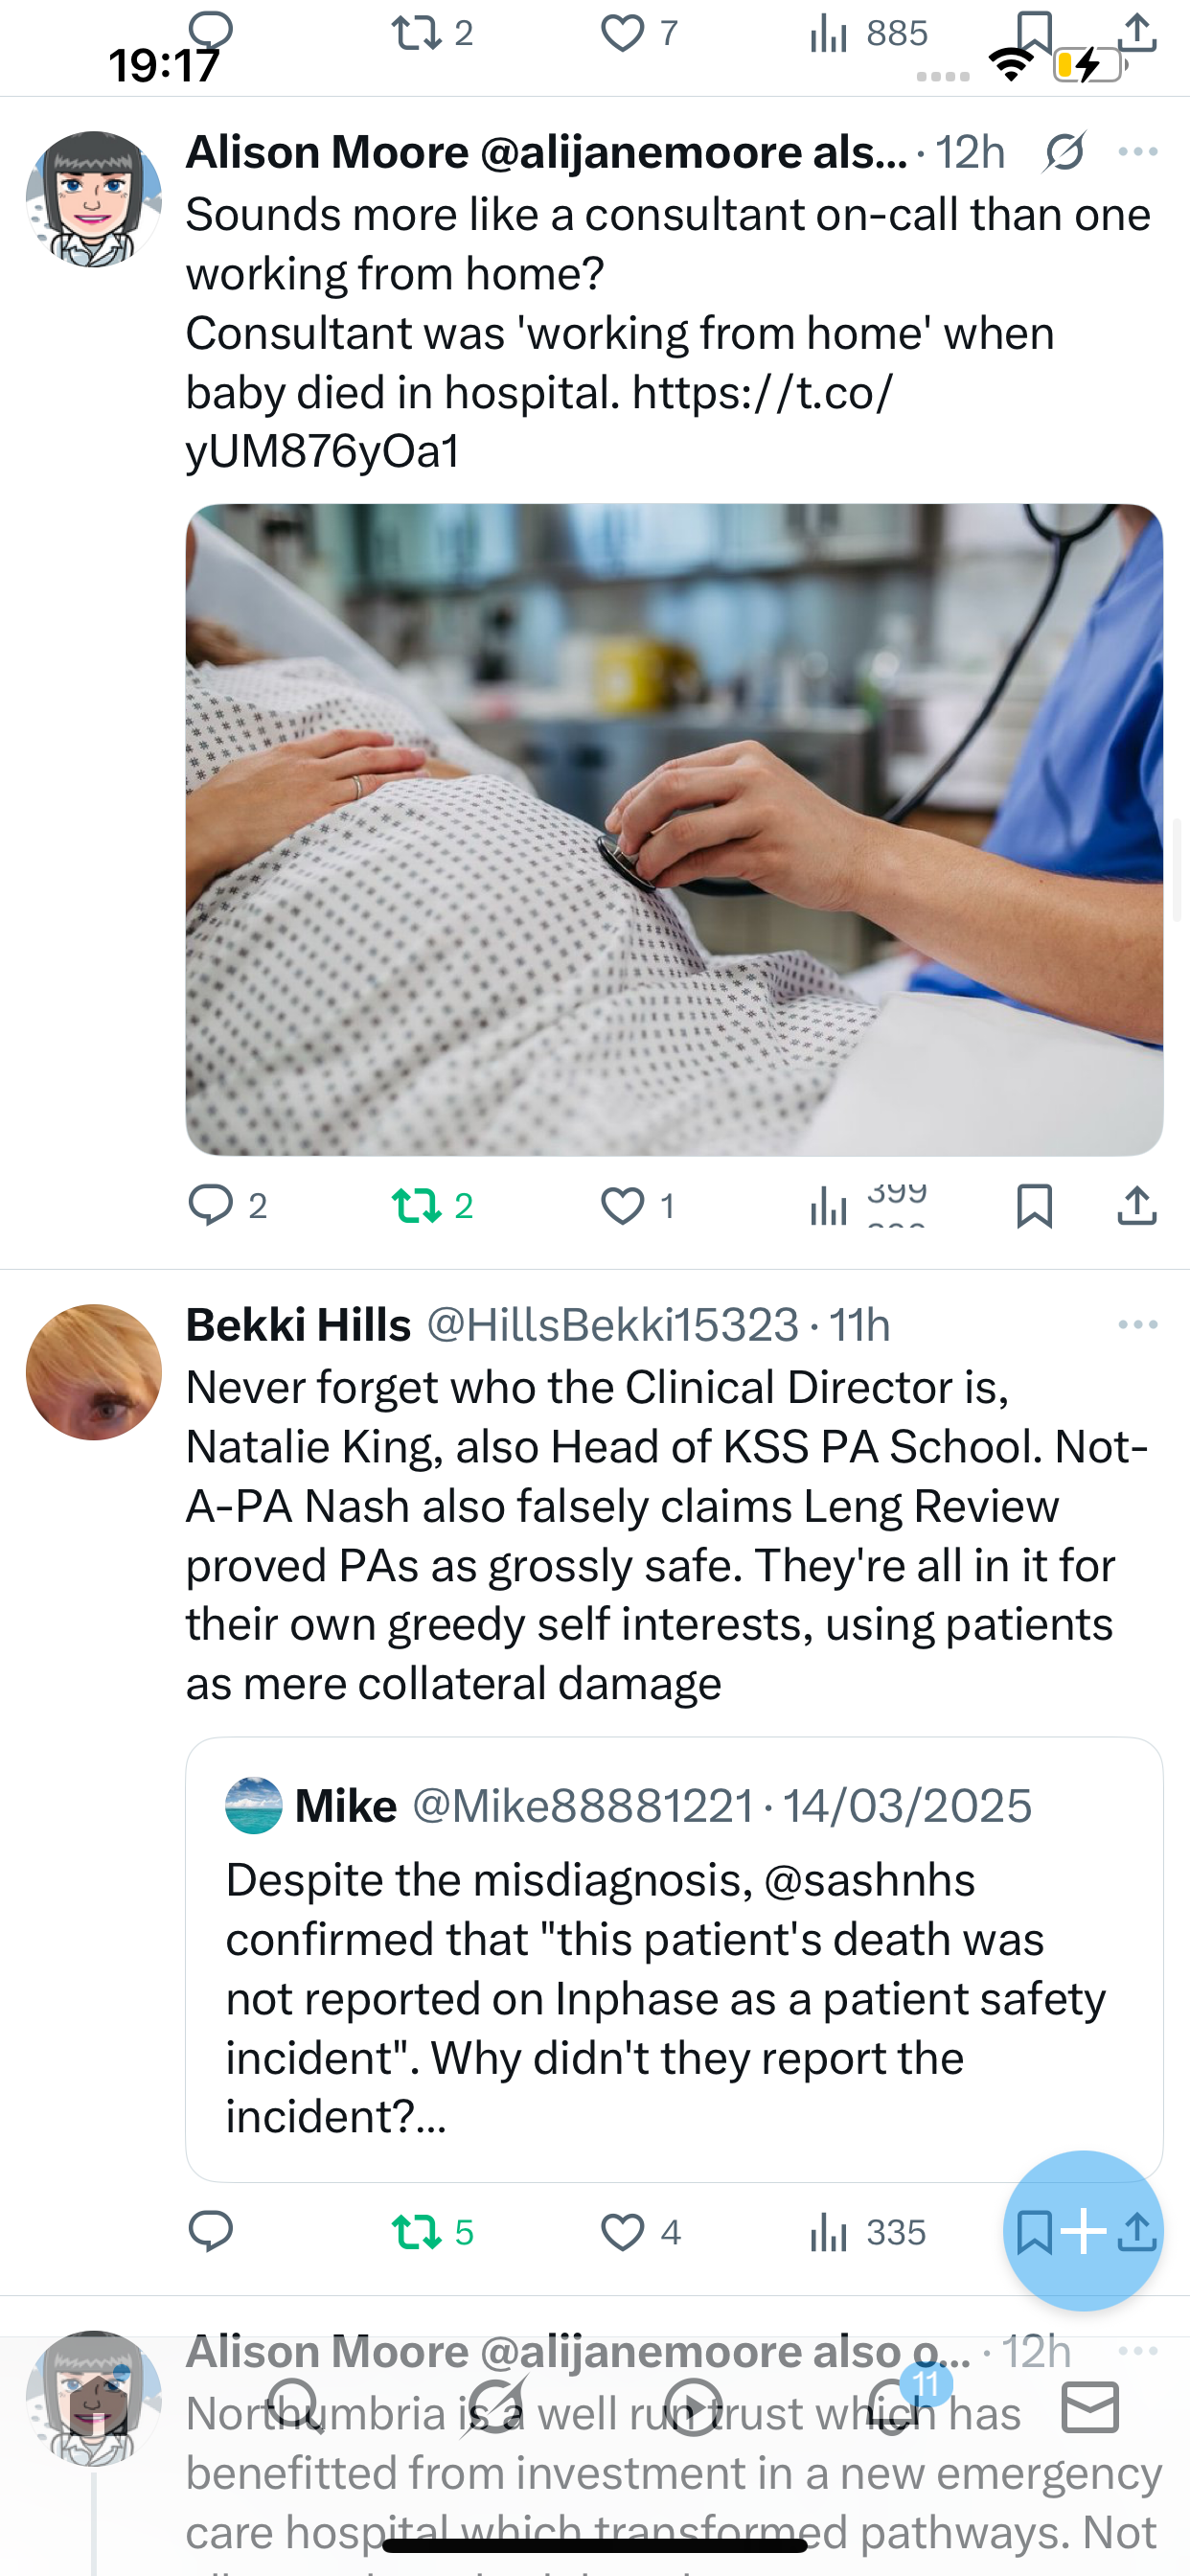
Task: Reply to Alison Moore's consultant on-call tweet
Action: (211, 1205)
